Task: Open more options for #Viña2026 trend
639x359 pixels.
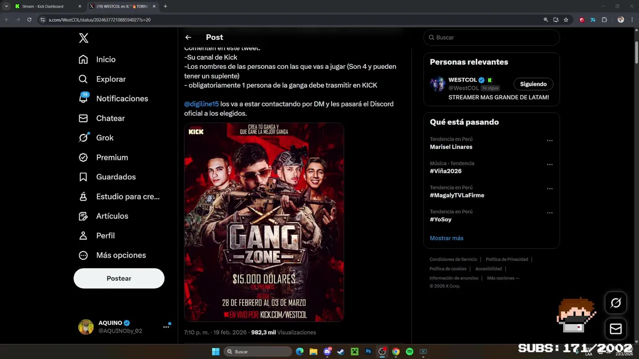Action: [550, 165]
